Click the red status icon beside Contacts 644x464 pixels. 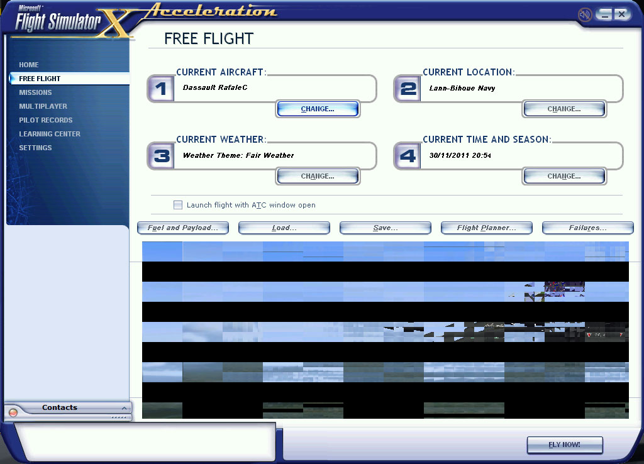(13, 412)
